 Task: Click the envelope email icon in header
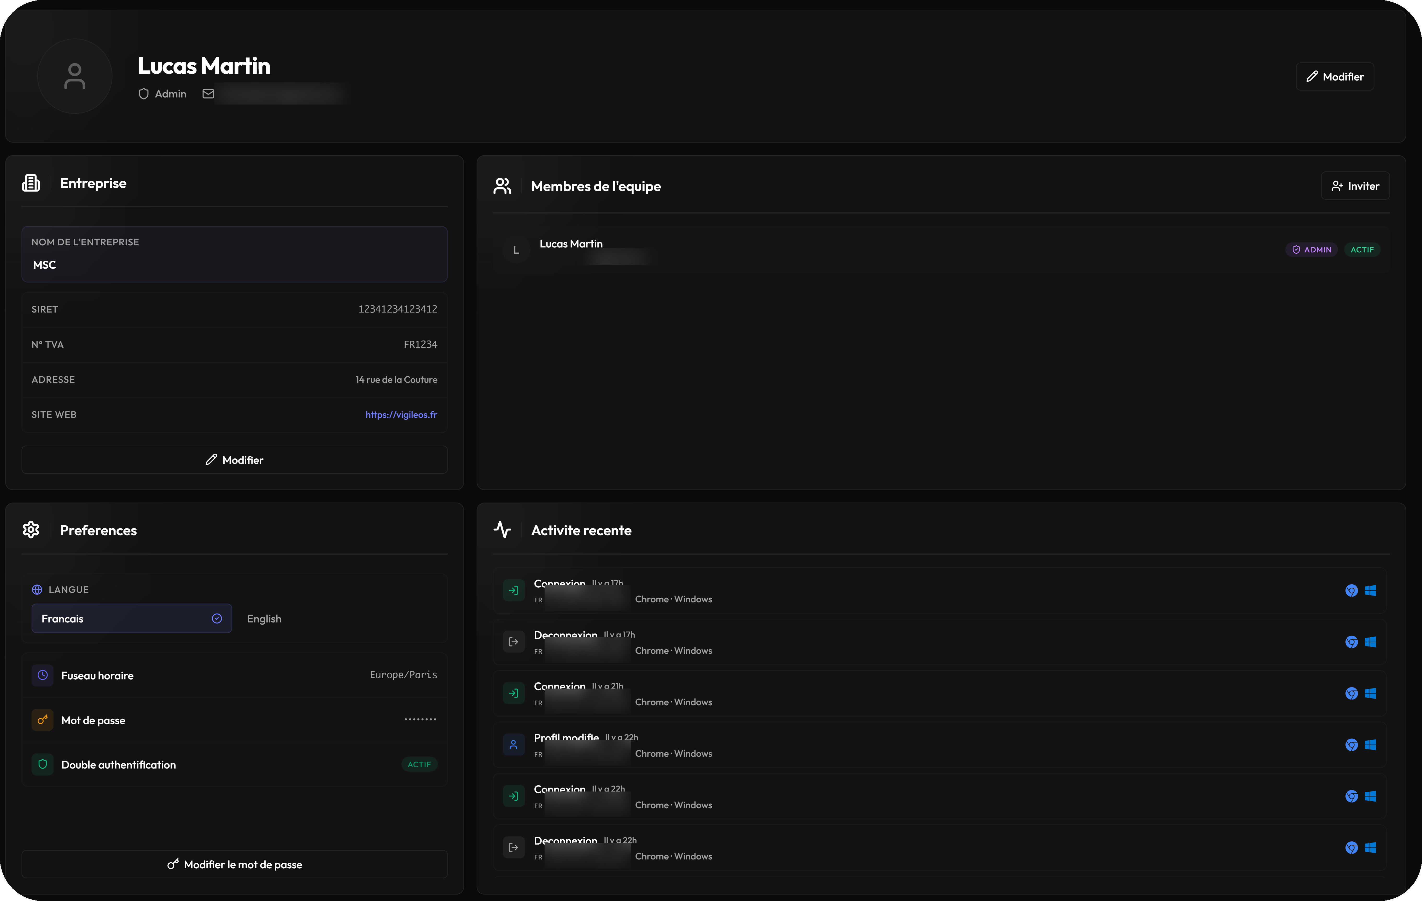click(x=208, y=94)
